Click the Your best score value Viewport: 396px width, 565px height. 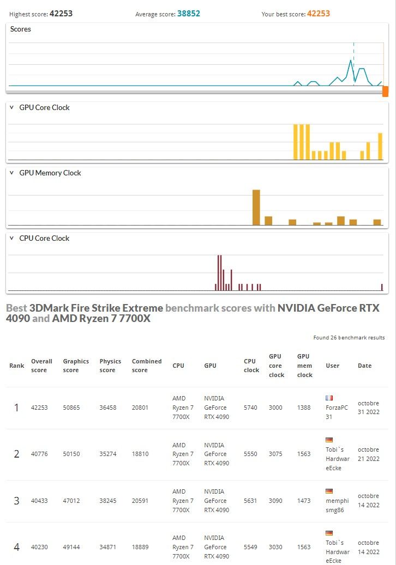click(x=319, y=14)
